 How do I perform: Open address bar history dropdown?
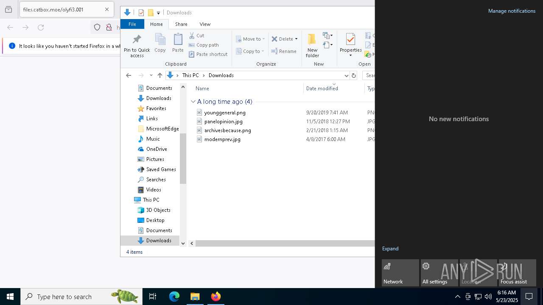tap(346, 75)
